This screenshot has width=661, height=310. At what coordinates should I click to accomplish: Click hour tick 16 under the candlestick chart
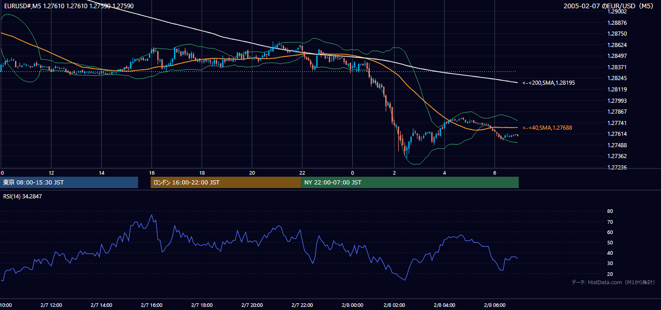coord(152,173)
